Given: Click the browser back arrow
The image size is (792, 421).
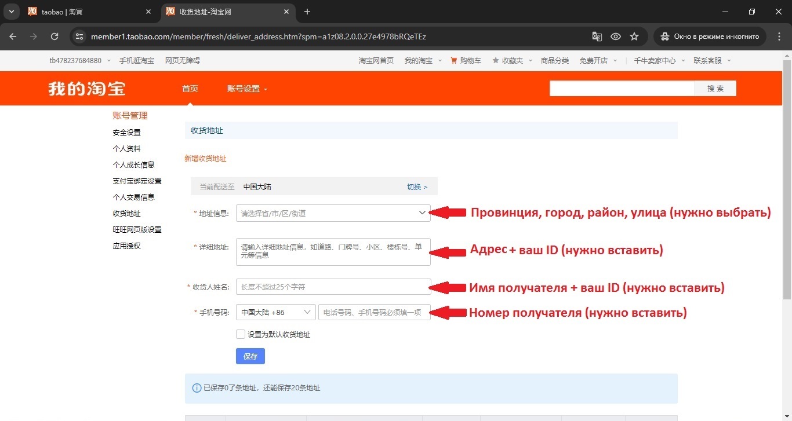Looking at the screenshot, I should [x=13, y=36].
